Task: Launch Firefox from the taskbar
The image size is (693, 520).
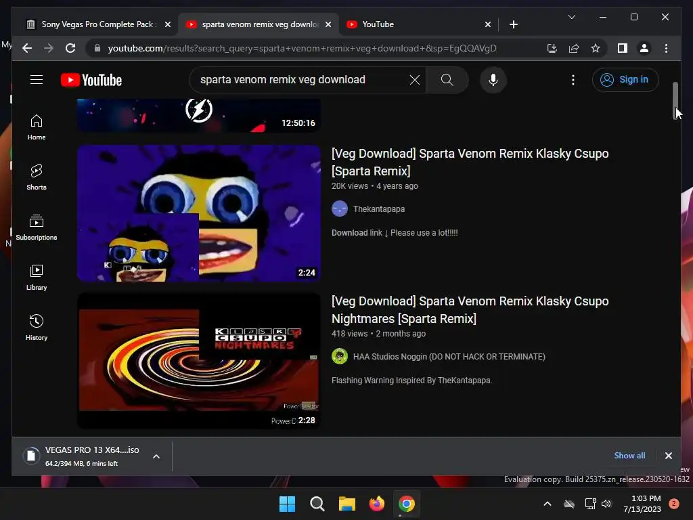Action: tap(376, 504)
